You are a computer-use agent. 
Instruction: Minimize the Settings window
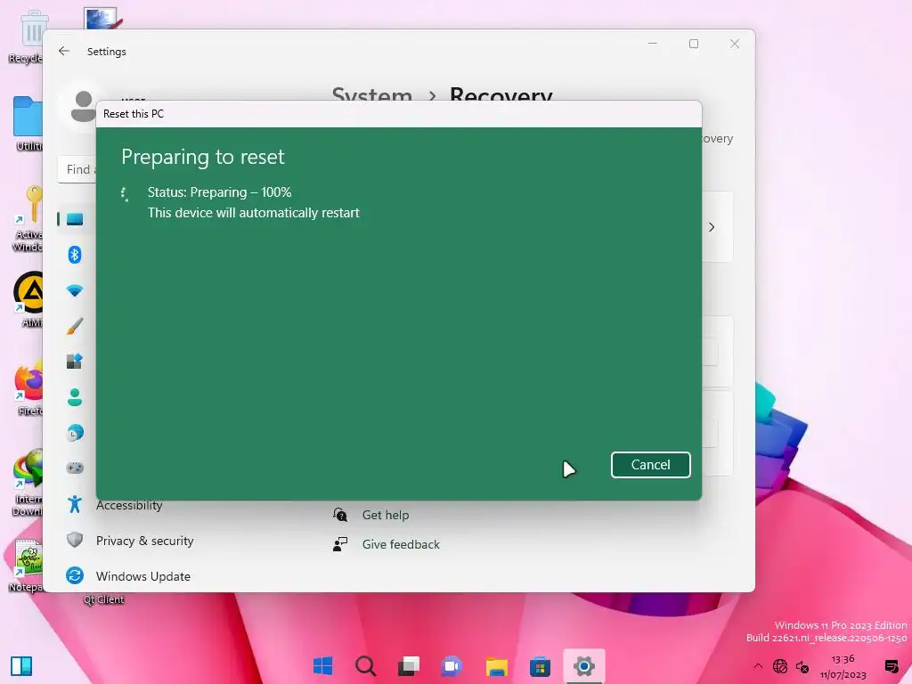[x=653, y=44]
